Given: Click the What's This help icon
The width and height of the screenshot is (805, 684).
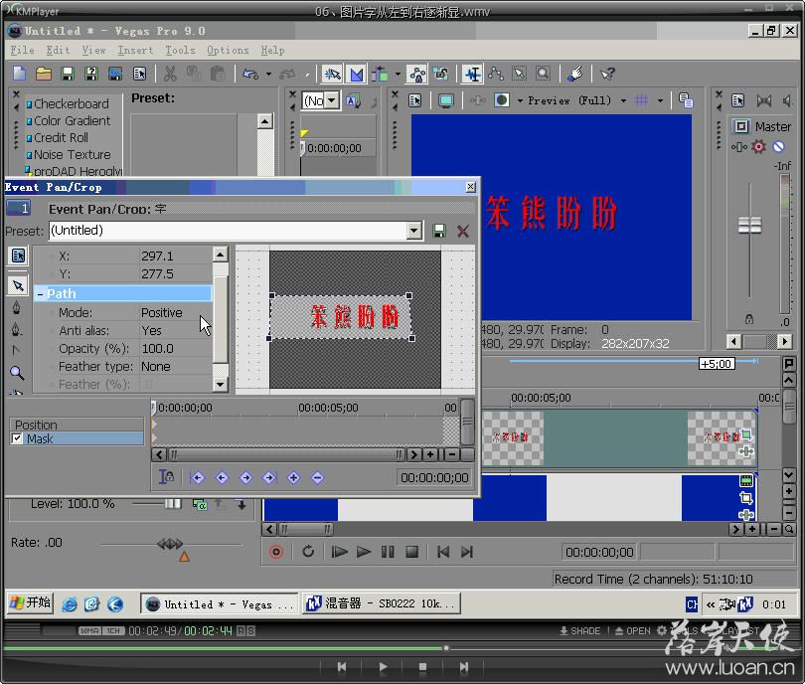Looking at the screenshot, I should [607, 74].
